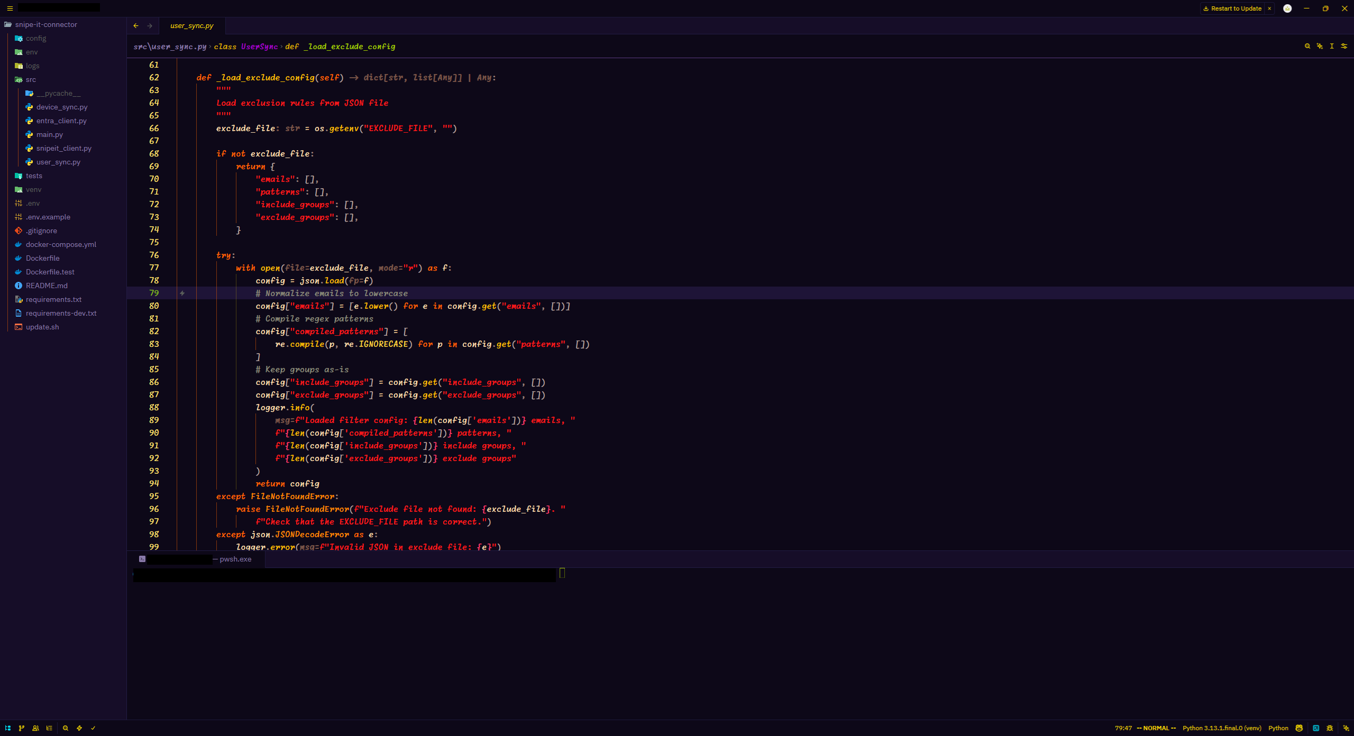Click the lightning bolt language server icon
Viewport: 1354px width, 736px height.
79,728
